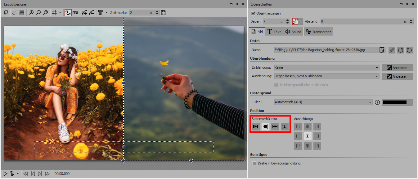Open the grid options dropdown arrow
Image resolution: width=418 pixels, height=179 pixels.
point(60,13)
